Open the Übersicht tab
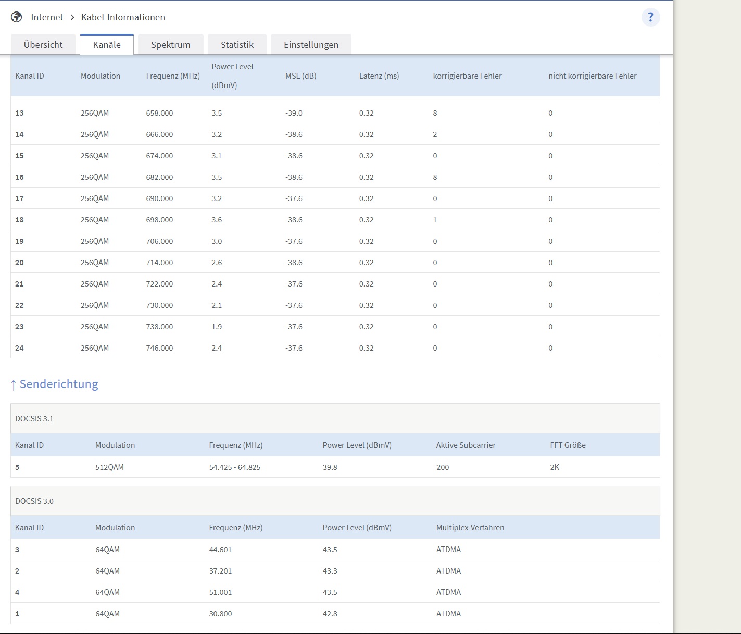The image size is (741, 634). pos(43,45)
